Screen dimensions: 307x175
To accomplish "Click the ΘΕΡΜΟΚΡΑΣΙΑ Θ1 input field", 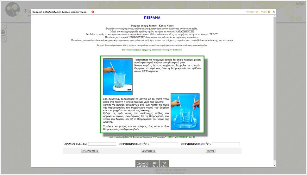I will click(164, 144).
